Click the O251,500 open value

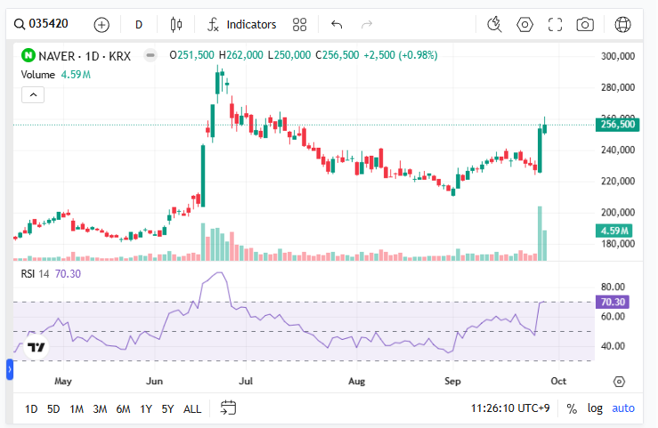[191, 55]
